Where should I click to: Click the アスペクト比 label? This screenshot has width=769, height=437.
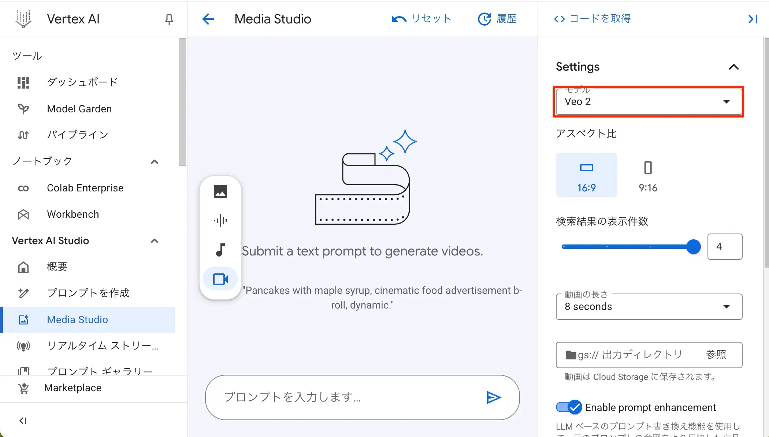pos(586,134)
